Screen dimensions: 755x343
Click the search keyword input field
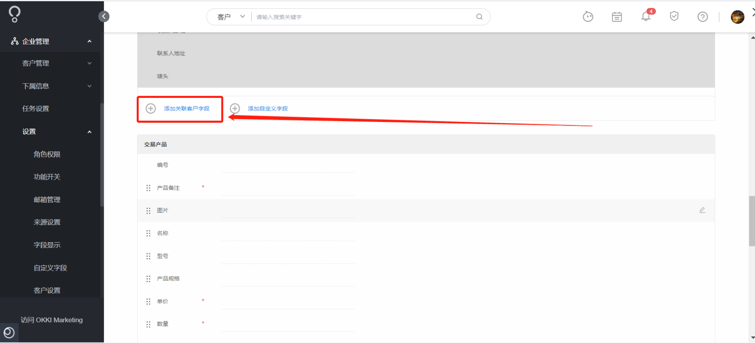tap(364, 17)
